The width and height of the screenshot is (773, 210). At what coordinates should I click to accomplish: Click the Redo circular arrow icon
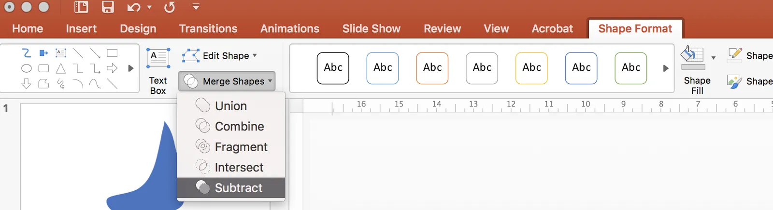[169, 7]
